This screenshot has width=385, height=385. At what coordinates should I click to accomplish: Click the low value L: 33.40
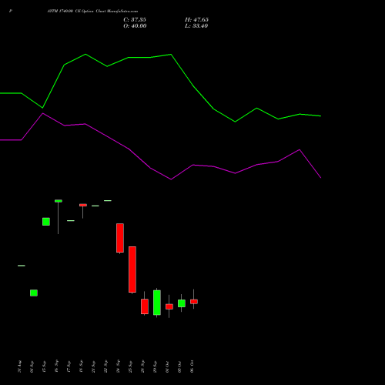[x=196, y=26]
